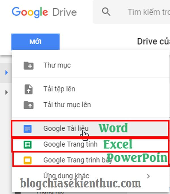Click the green Google Sheets icon

pyautogui.click(x=27, y=145)
